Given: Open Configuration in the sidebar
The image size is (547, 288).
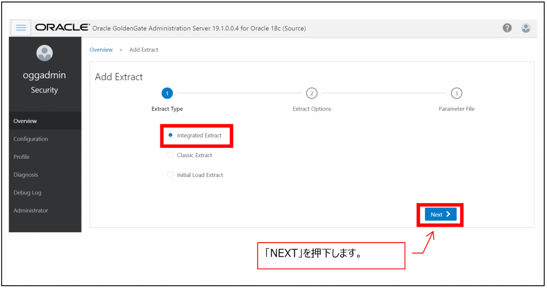Looking at the screenshot, I should (45, 139).
